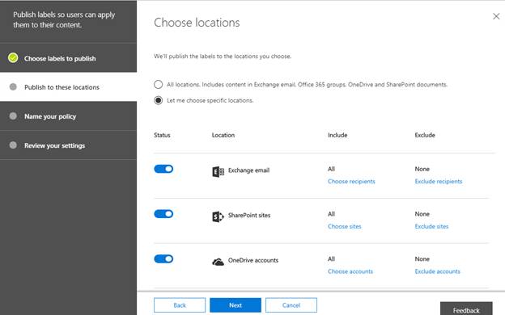Viewport: 505px width, 315px height.
Task: Click the Choose sites link
Action: coord(344,226)
